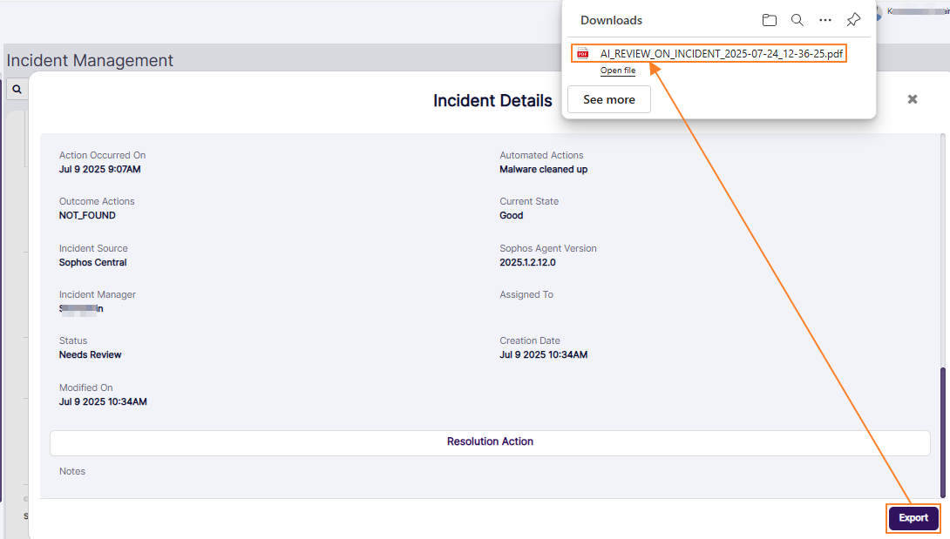Click the Notes field
This screenshot has height=539, width=950.
pos(71,471)
